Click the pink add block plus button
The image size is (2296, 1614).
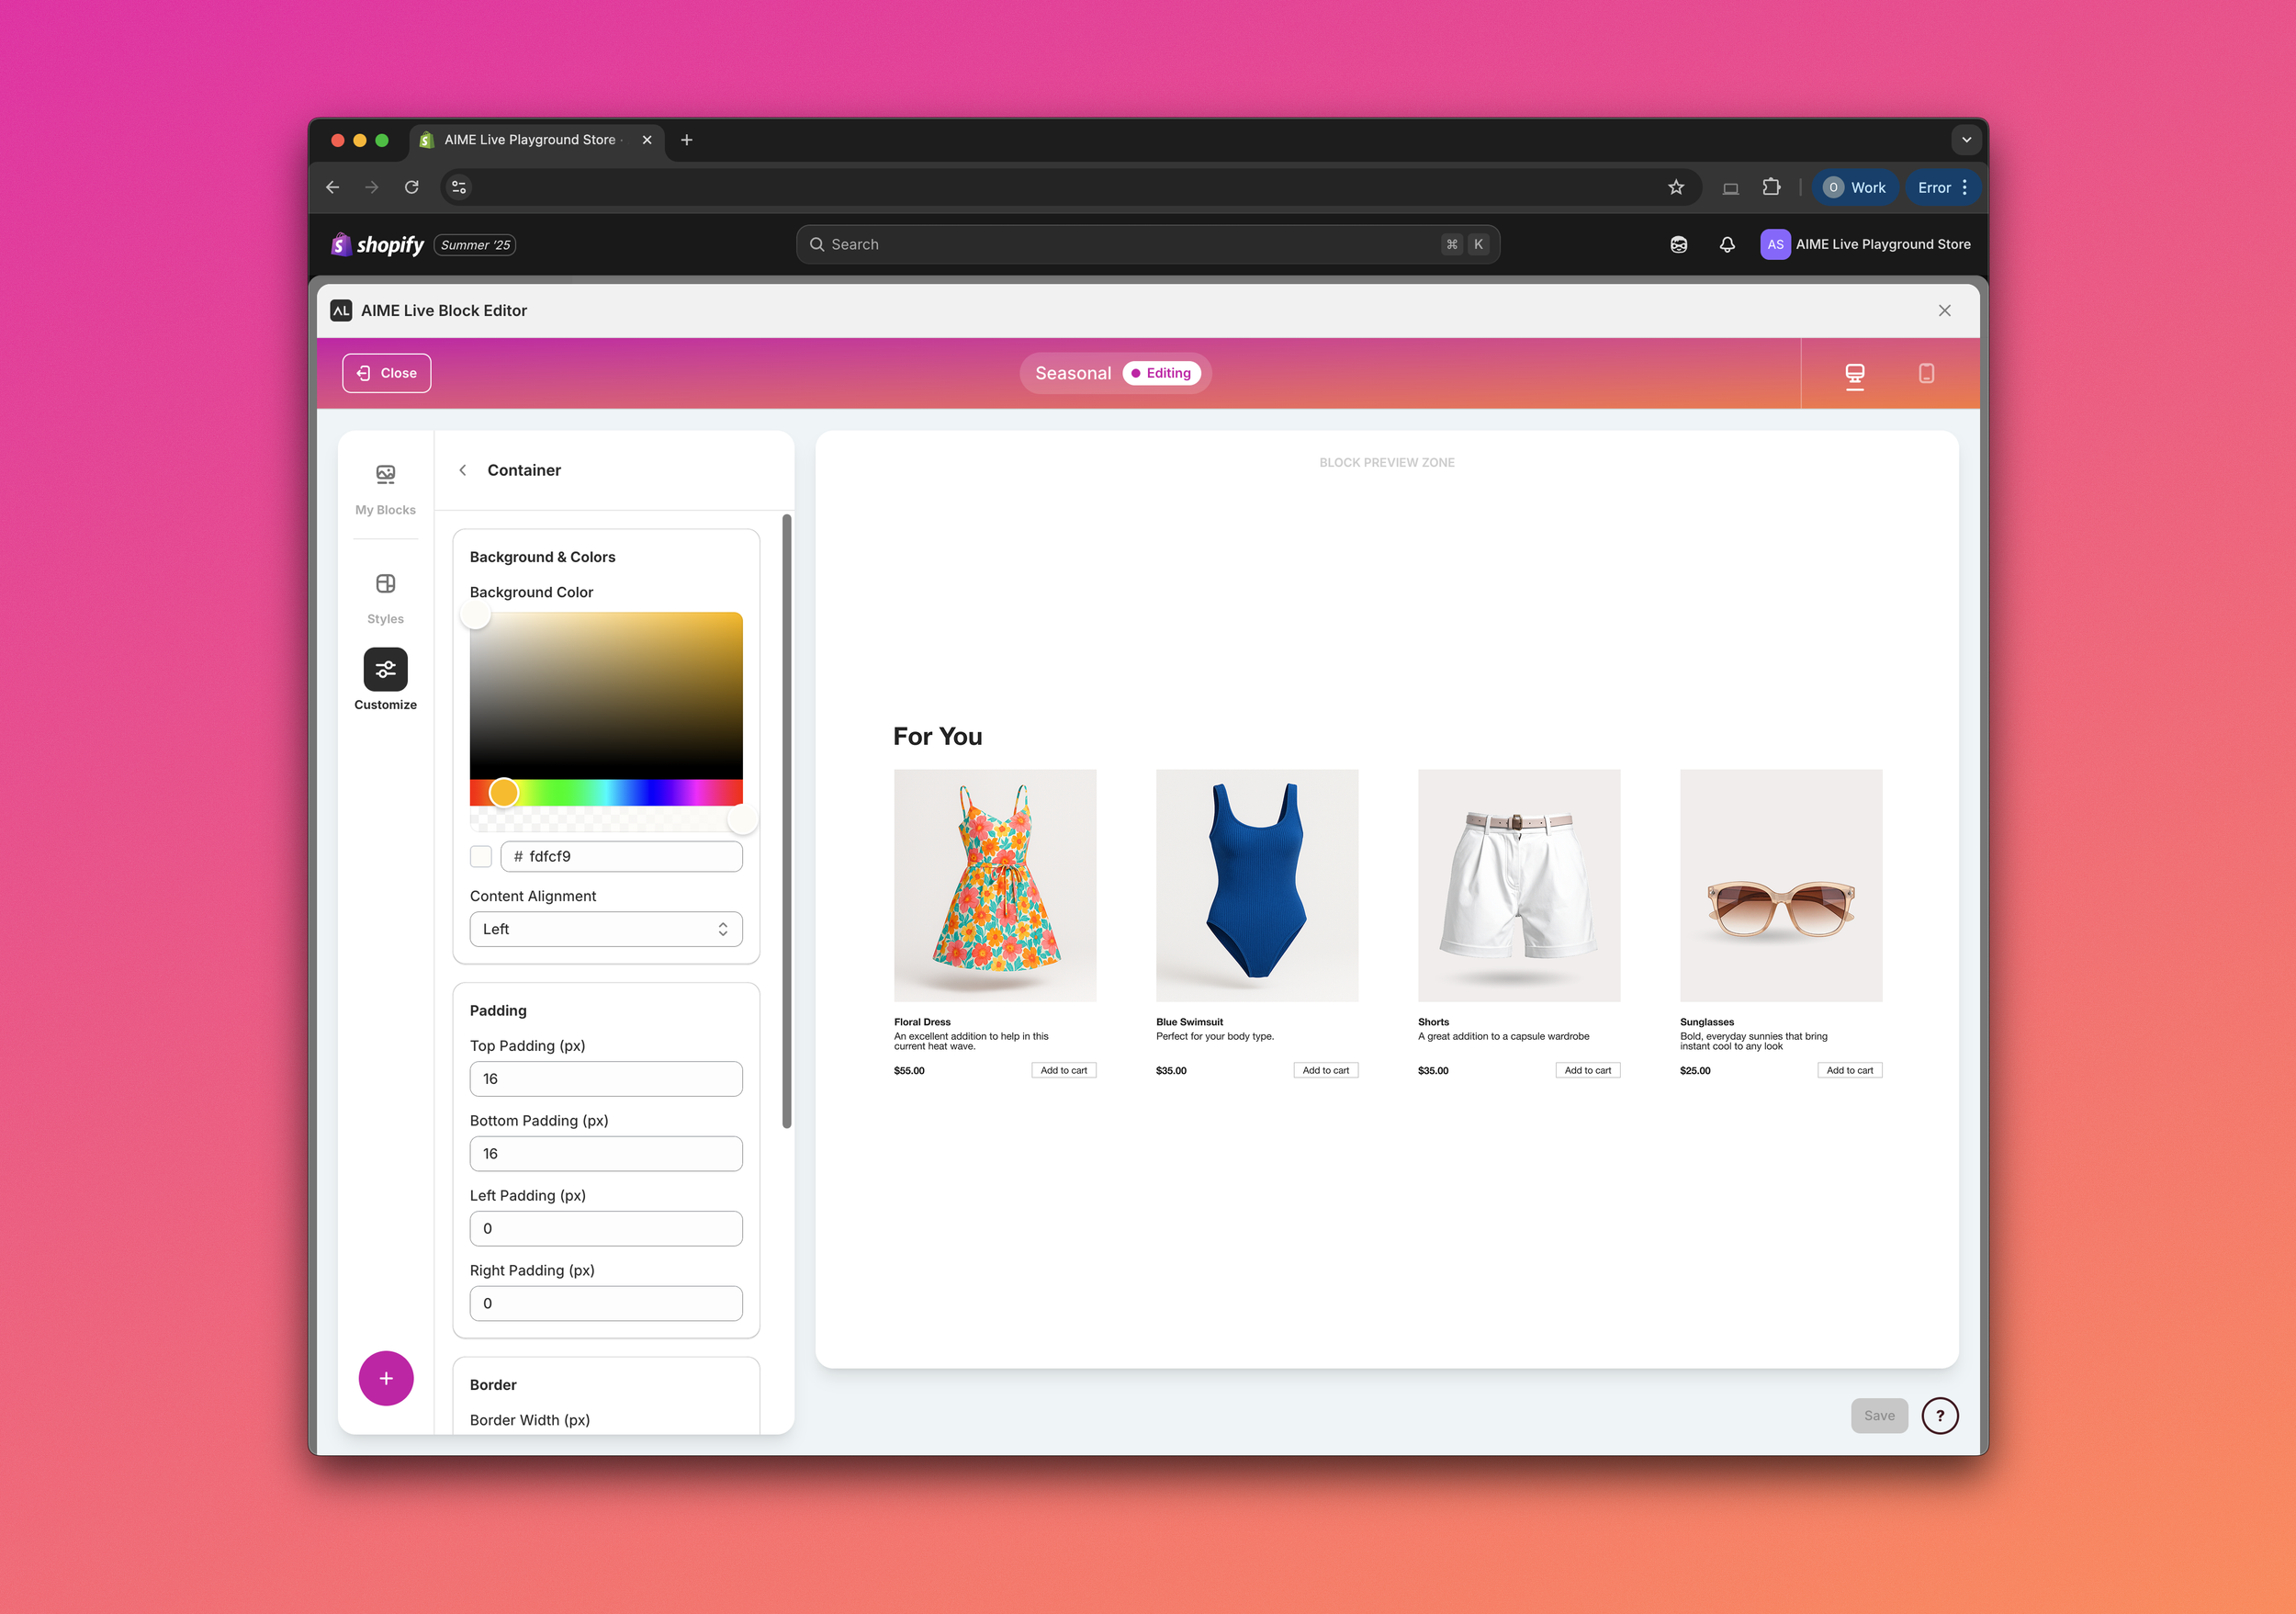click(386, 1378)
